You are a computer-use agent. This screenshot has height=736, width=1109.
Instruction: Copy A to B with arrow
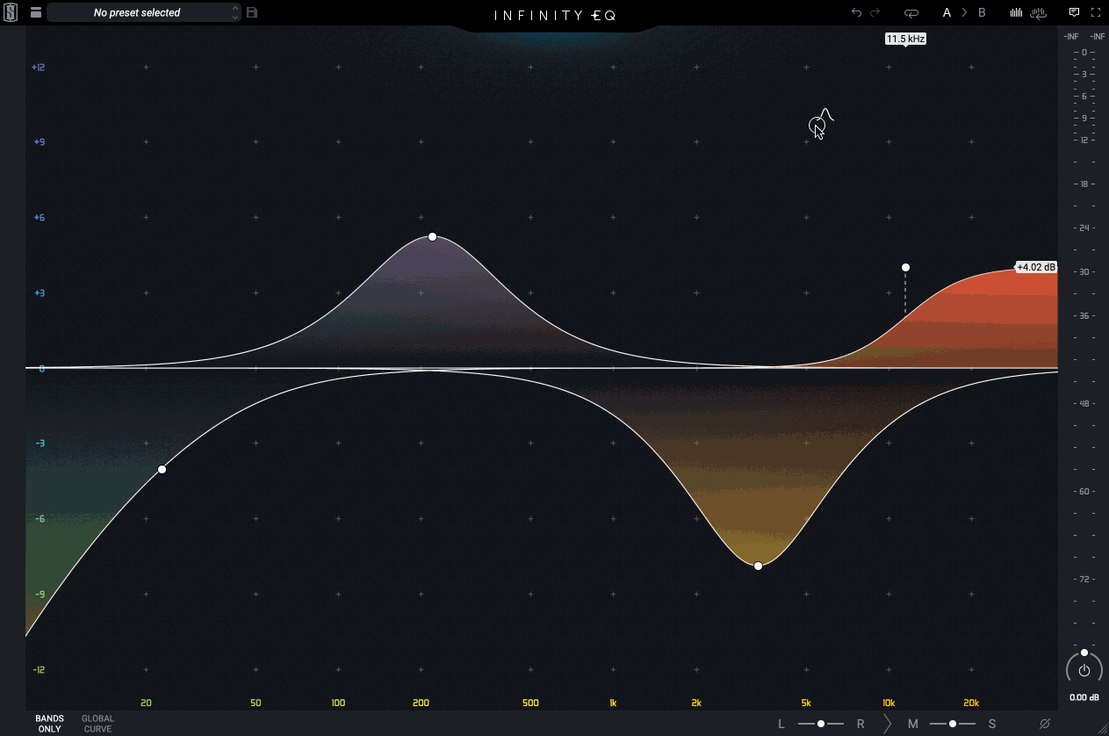(x=964, y=12)
